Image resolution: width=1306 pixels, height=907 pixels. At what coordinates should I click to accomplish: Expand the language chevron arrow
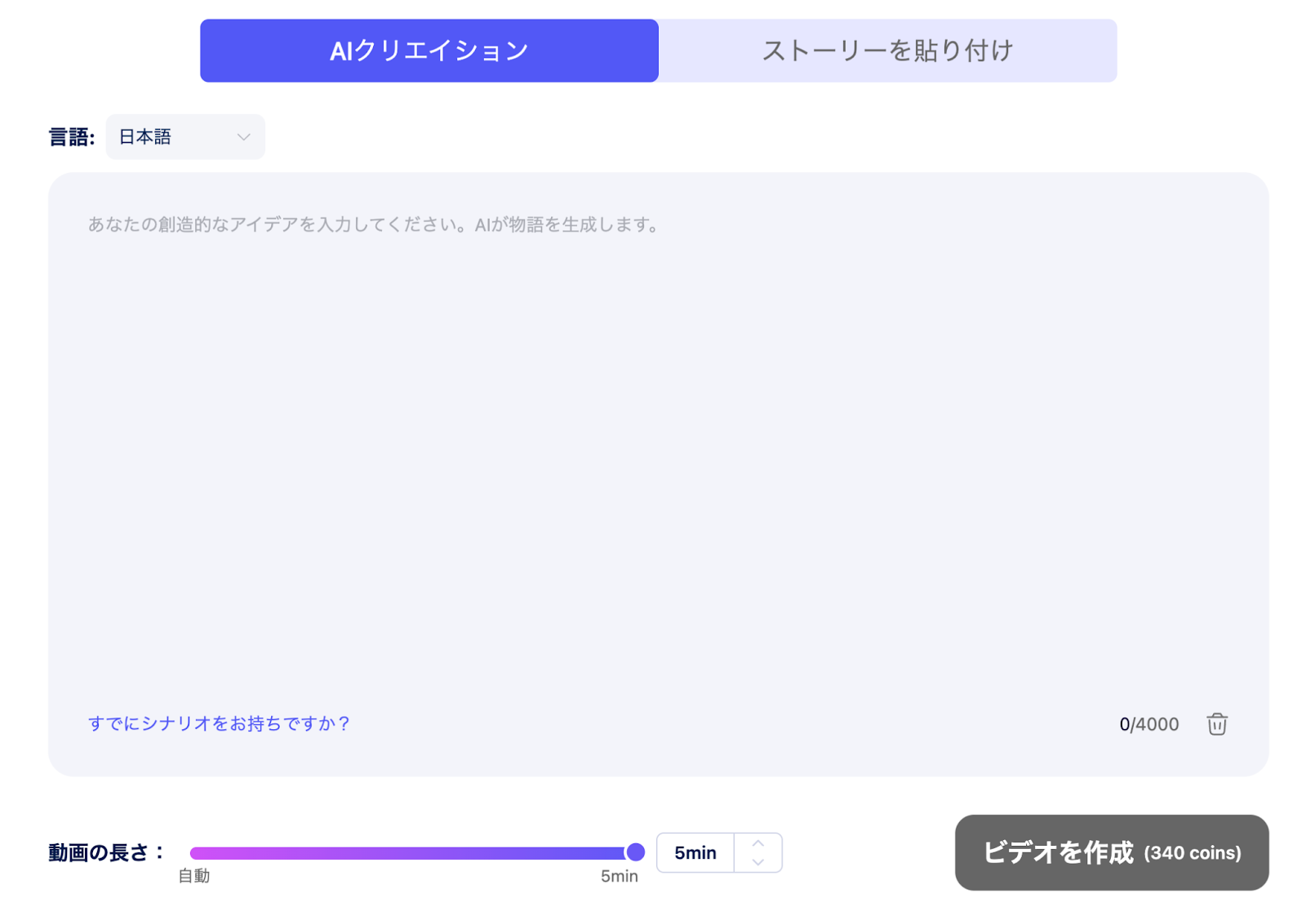point(243,137)
